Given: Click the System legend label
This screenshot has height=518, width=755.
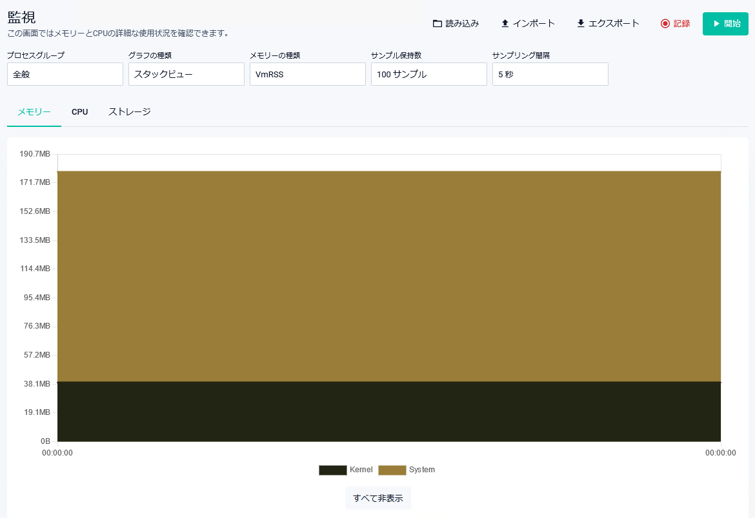Looking at the screenshot, I should click(x=422, y=470).
